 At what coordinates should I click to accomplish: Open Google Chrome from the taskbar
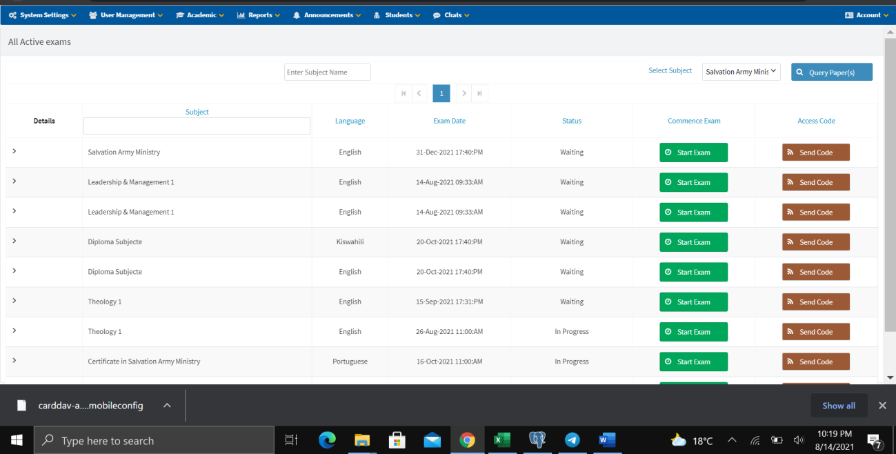(x=468, y=440)
